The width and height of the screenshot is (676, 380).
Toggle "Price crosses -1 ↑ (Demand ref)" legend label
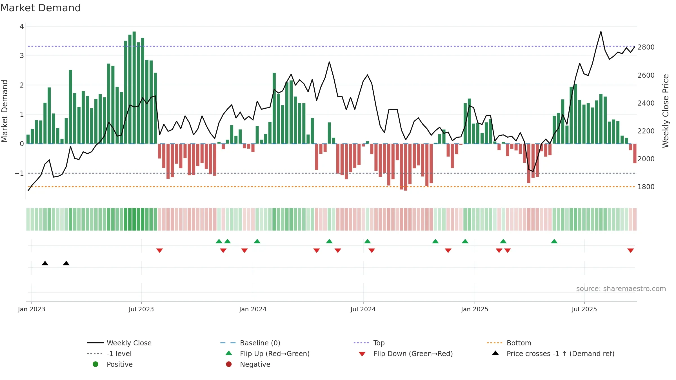(x=561, y=354)
